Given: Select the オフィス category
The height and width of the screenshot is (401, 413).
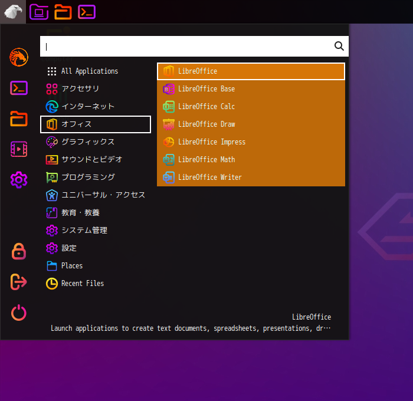Looking at the screenshot, I should (x=96, y=124).
